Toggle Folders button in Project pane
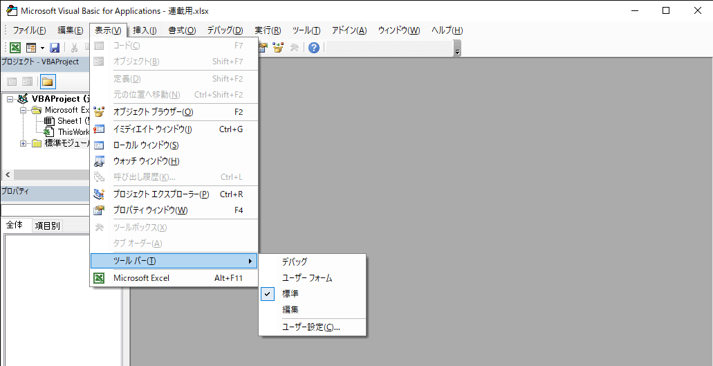 tap(48, 82)
